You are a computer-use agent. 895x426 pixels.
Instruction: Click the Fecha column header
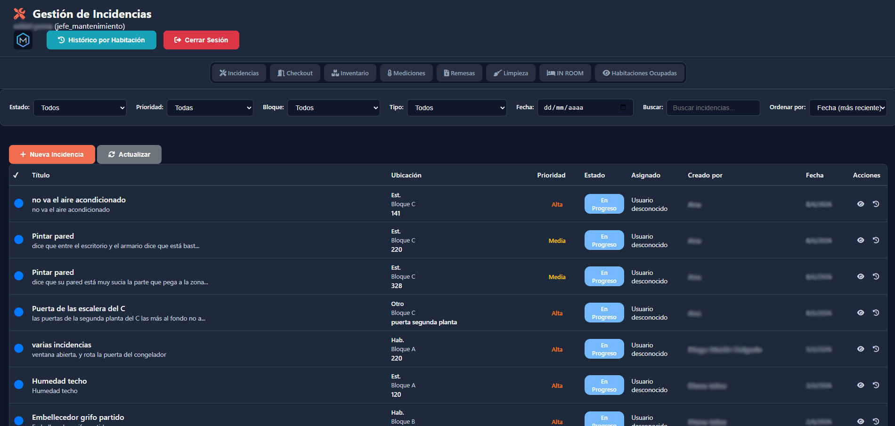click(x=814, y=175)
